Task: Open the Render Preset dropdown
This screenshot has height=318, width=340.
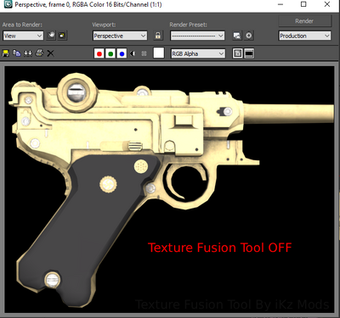Action: [197, 36]
